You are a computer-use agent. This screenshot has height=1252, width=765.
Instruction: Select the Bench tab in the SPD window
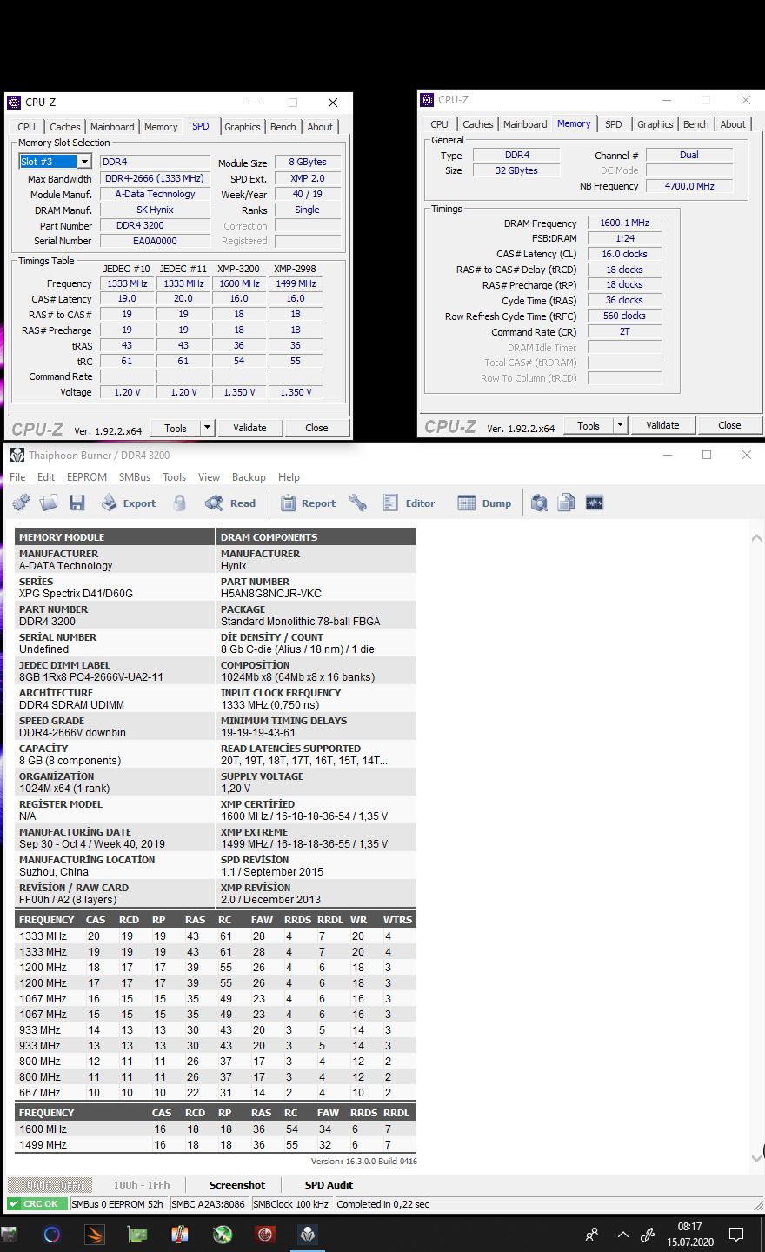(283, 127)
